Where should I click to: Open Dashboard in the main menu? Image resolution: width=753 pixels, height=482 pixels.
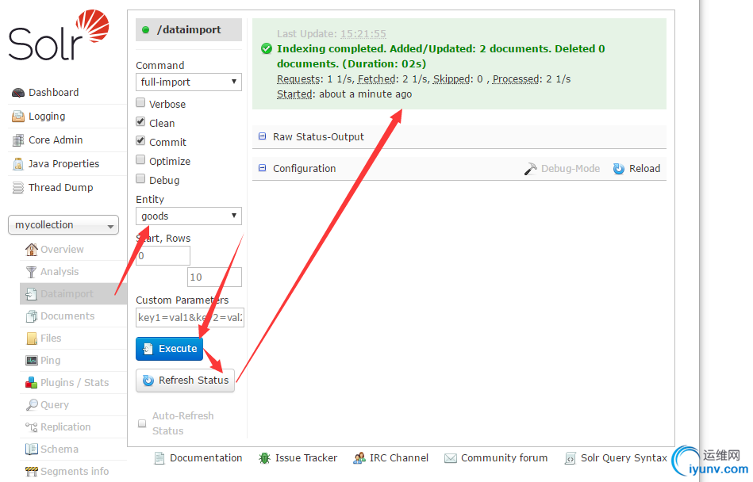pyautogui.click(x=54, y=93)
